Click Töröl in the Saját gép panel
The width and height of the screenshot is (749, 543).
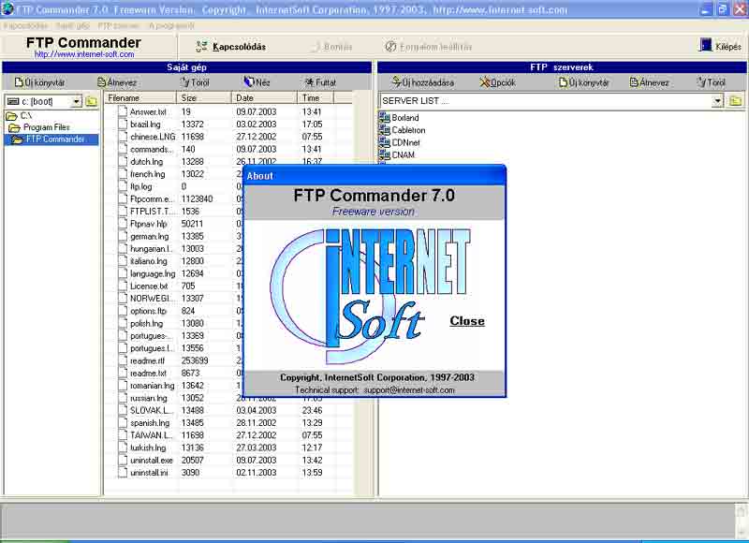(195, 82)
